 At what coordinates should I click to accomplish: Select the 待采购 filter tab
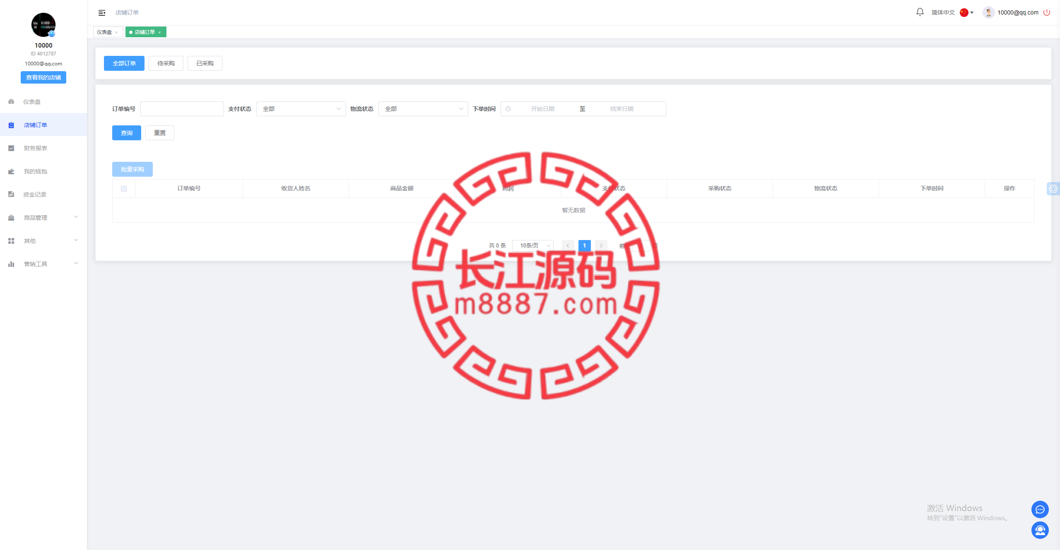166,63
